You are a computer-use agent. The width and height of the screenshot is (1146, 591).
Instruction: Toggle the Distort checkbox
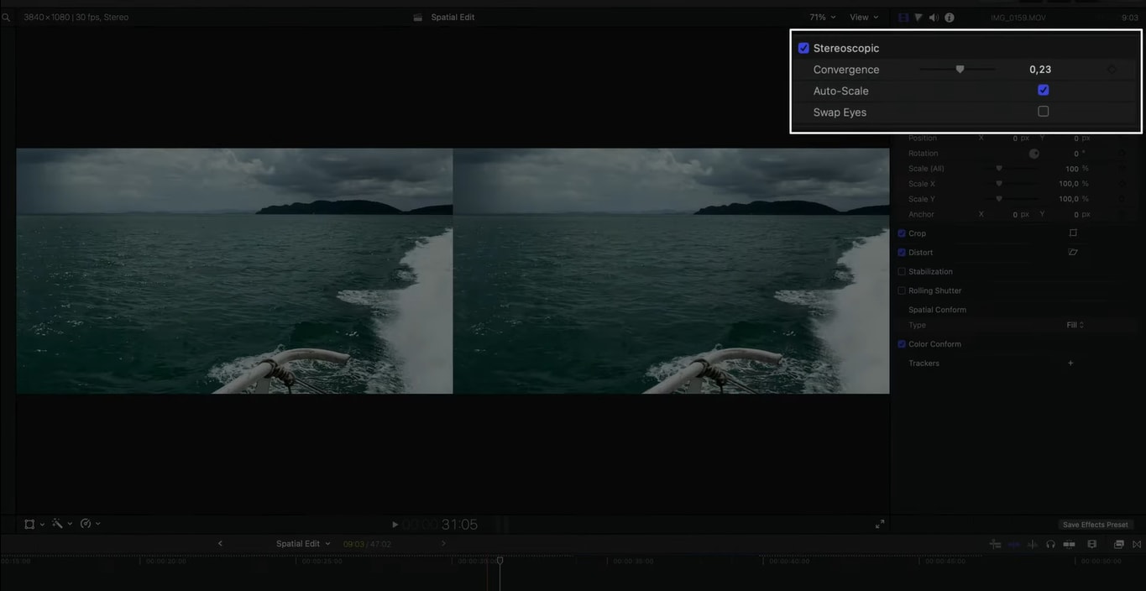coord(902,253)
